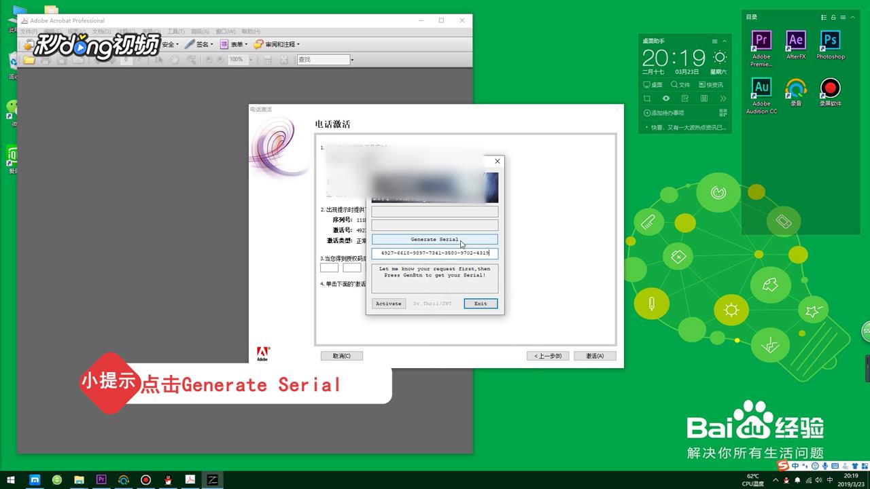
Task: Open 文件(F) menu in Acrobat
Action: (29, 31)
